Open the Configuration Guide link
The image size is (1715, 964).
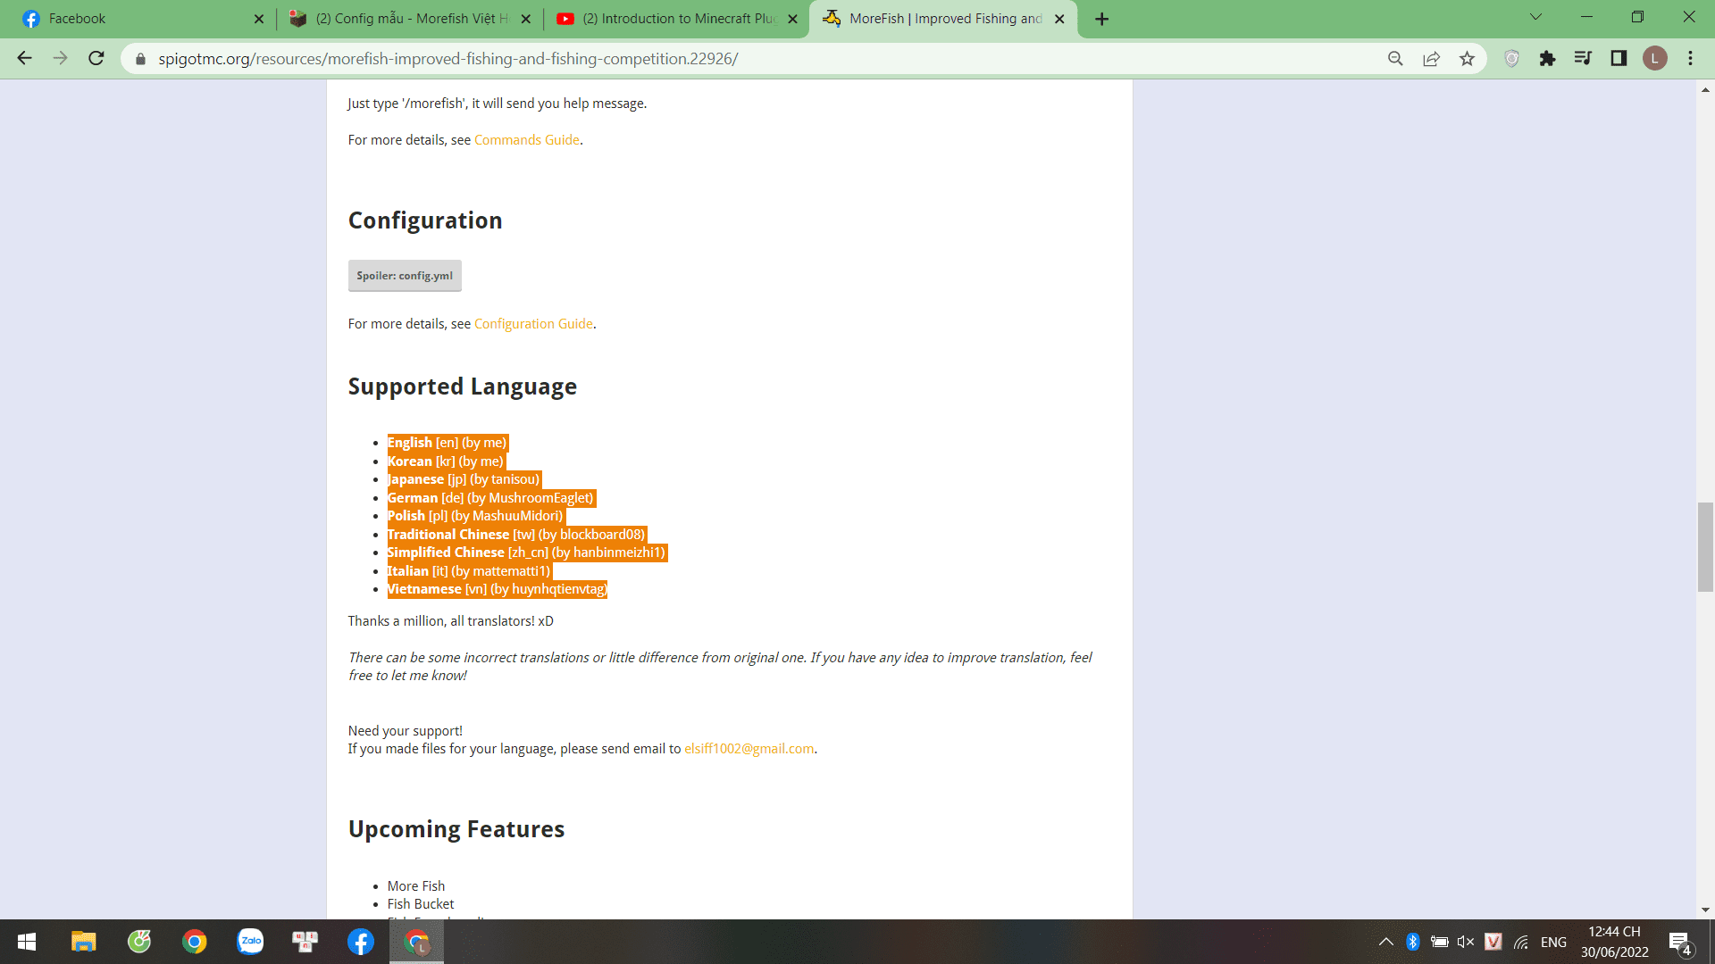pos(533,324)
